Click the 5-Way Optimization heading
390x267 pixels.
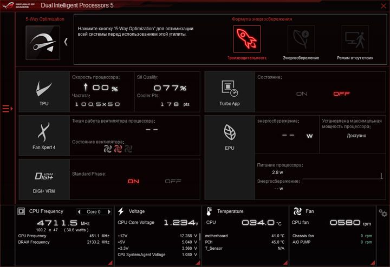[x=45, y=19]
